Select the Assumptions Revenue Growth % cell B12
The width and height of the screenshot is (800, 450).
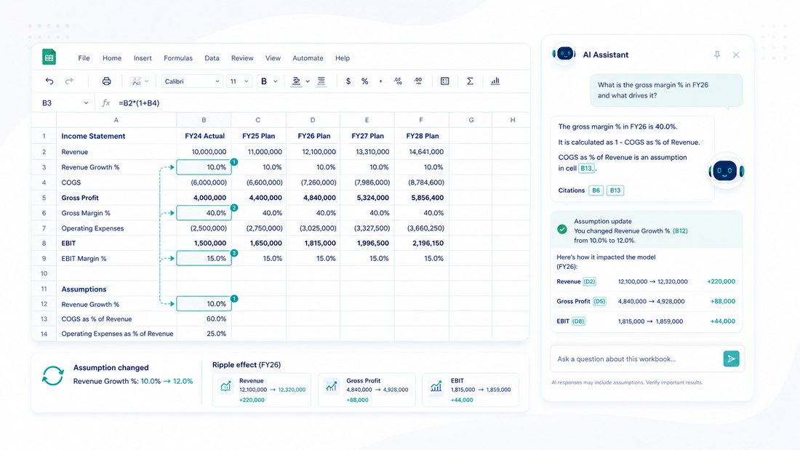(204, 304)
